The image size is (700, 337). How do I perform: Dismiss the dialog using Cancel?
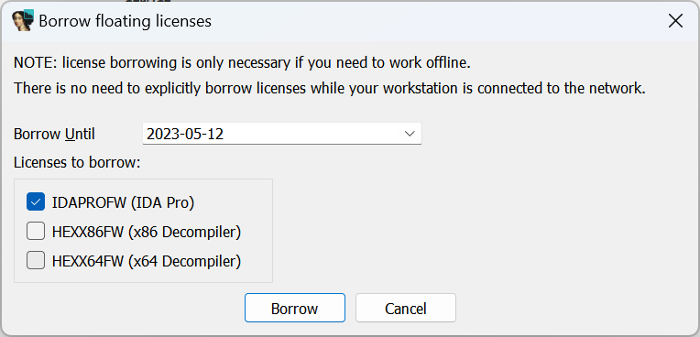tap(405, 308)
